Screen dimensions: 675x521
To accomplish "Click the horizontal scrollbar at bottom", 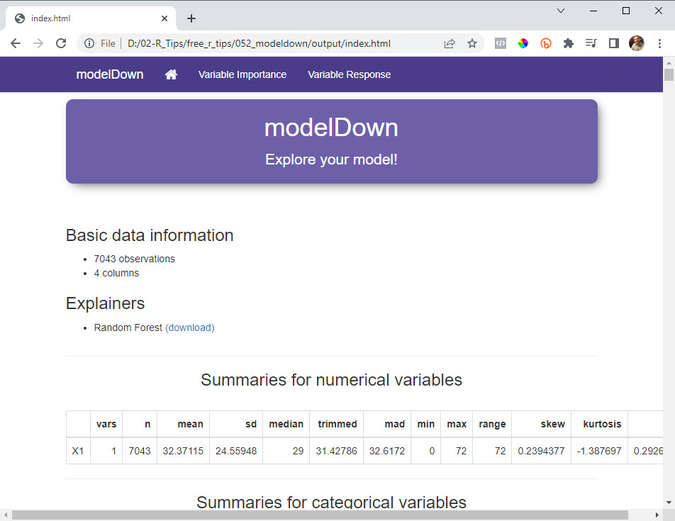I will [319, 515].
